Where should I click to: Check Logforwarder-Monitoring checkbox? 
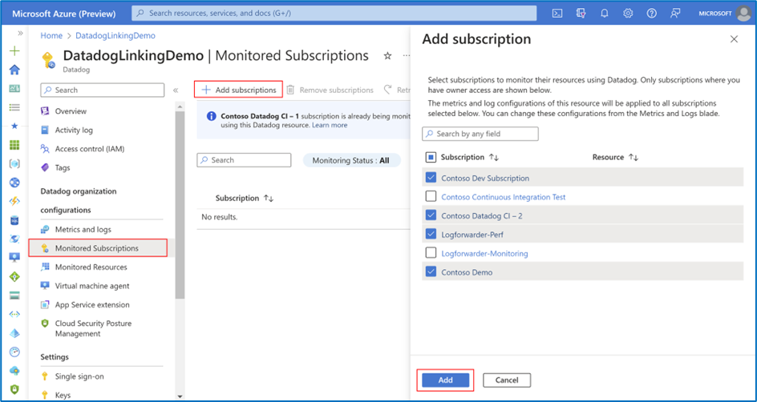[x=431, y=252]
